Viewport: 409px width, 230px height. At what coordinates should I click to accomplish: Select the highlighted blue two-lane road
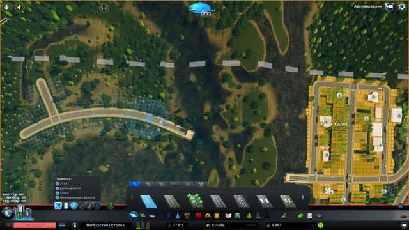[x=148, y=201]
